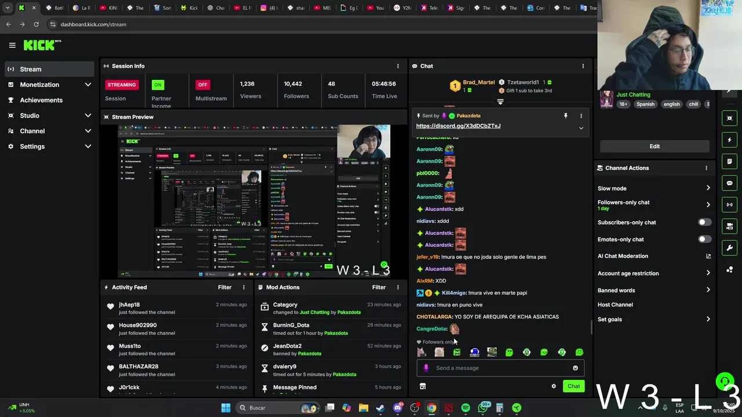Click the Spanish tag chip
The height and width of the screenshot is (417, 742).
tap(645, 104)
